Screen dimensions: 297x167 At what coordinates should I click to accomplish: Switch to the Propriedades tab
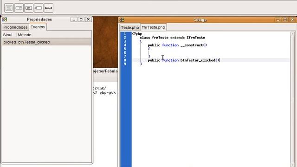click(15, 27)
